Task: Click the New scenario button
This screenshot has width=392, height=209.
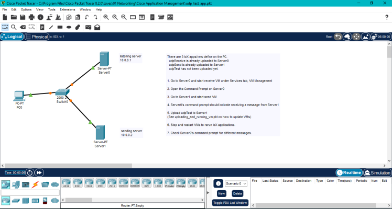Action: [221, 193]
